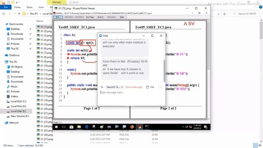263x148 pixels.
Task: Click the Zoom Out preview button
Action: pos(111,17)
